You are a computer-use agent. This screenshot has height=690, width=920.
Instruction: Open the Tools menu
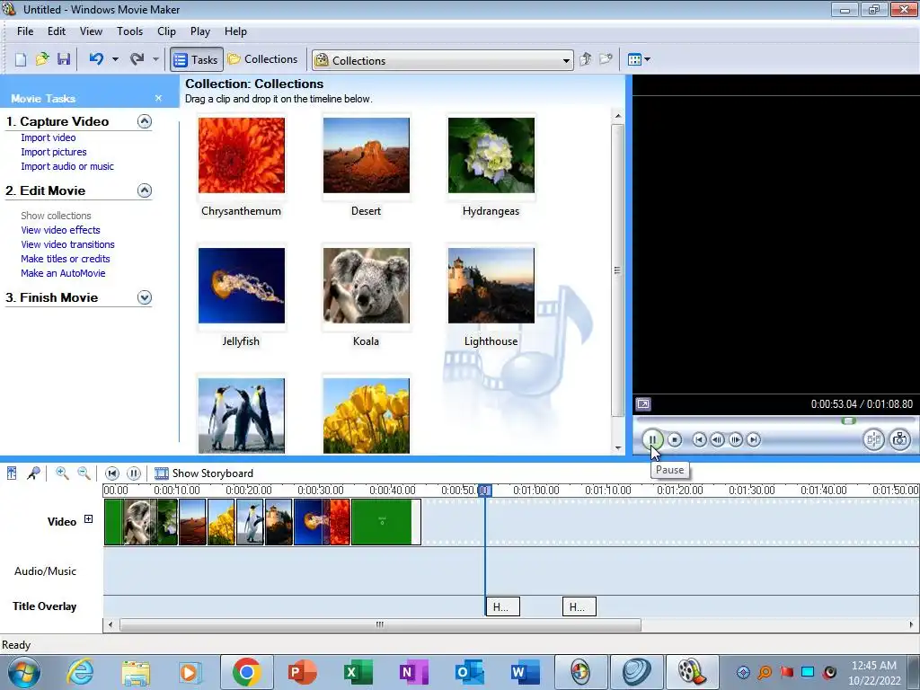pos(129,31)
